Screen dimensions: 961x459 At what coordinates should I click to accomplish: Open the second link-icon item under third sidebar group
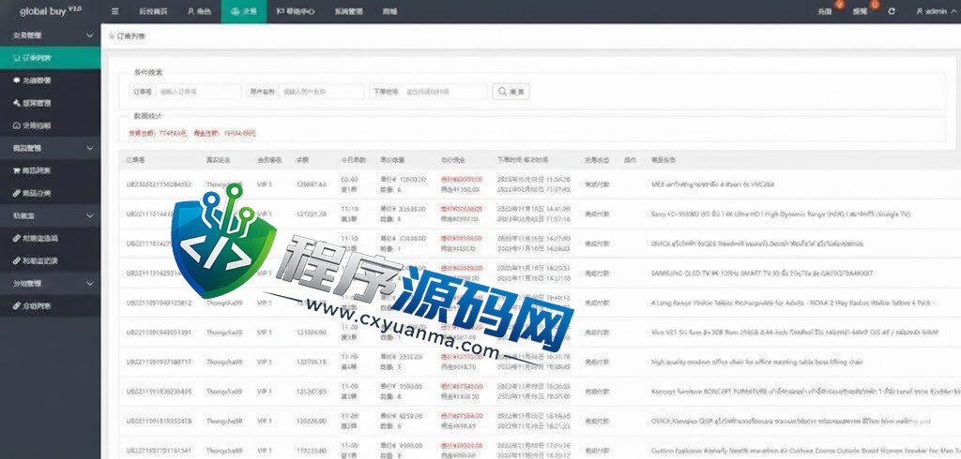point(51,260)
